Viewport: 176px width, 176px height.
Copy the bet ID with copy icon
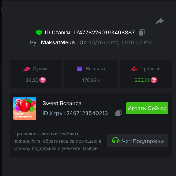[x=141, y=33]
